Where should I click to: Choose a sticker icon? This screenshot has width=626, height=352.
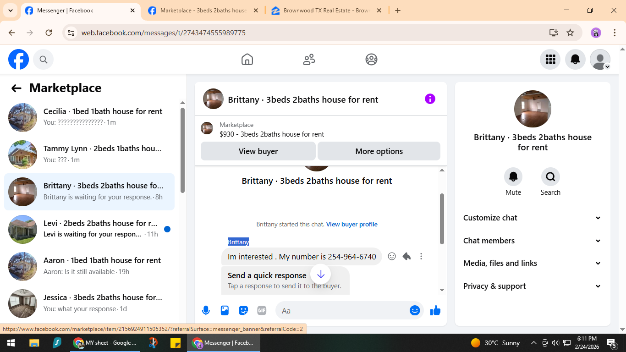click(x=243, y=311)
